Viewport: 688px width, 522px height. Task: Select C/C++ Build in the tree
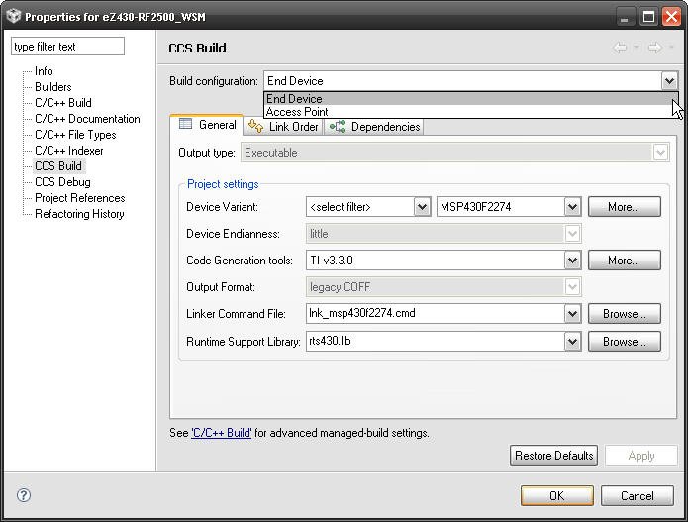[63, 103]
